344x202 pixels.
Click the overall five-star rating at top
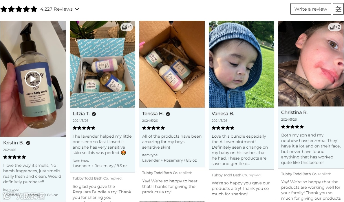pos(19,9)
